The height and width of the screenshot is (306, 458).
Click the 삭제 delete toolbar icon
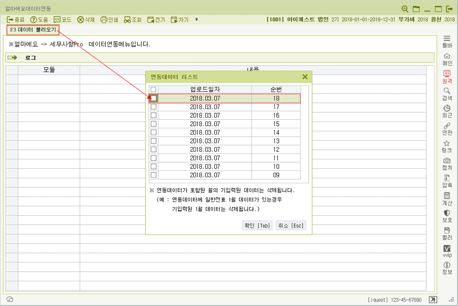86,20
